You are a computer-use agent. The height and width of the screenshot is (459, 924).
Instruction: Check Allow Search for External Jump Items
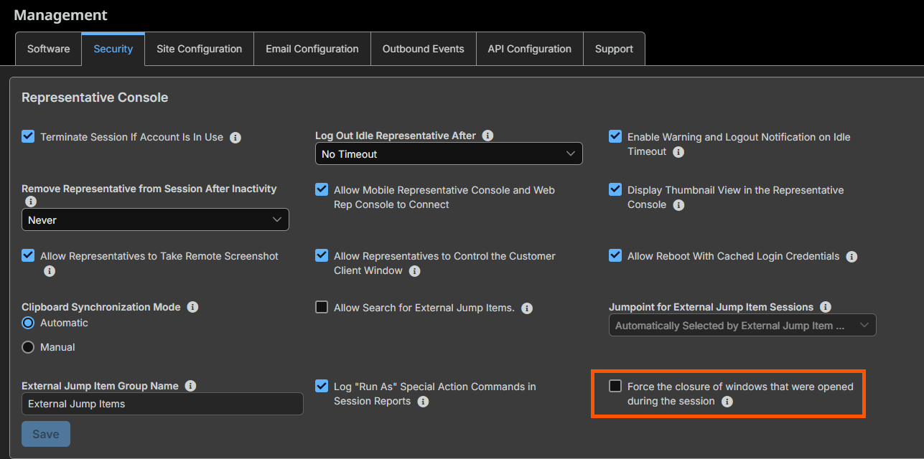[322, 307]
